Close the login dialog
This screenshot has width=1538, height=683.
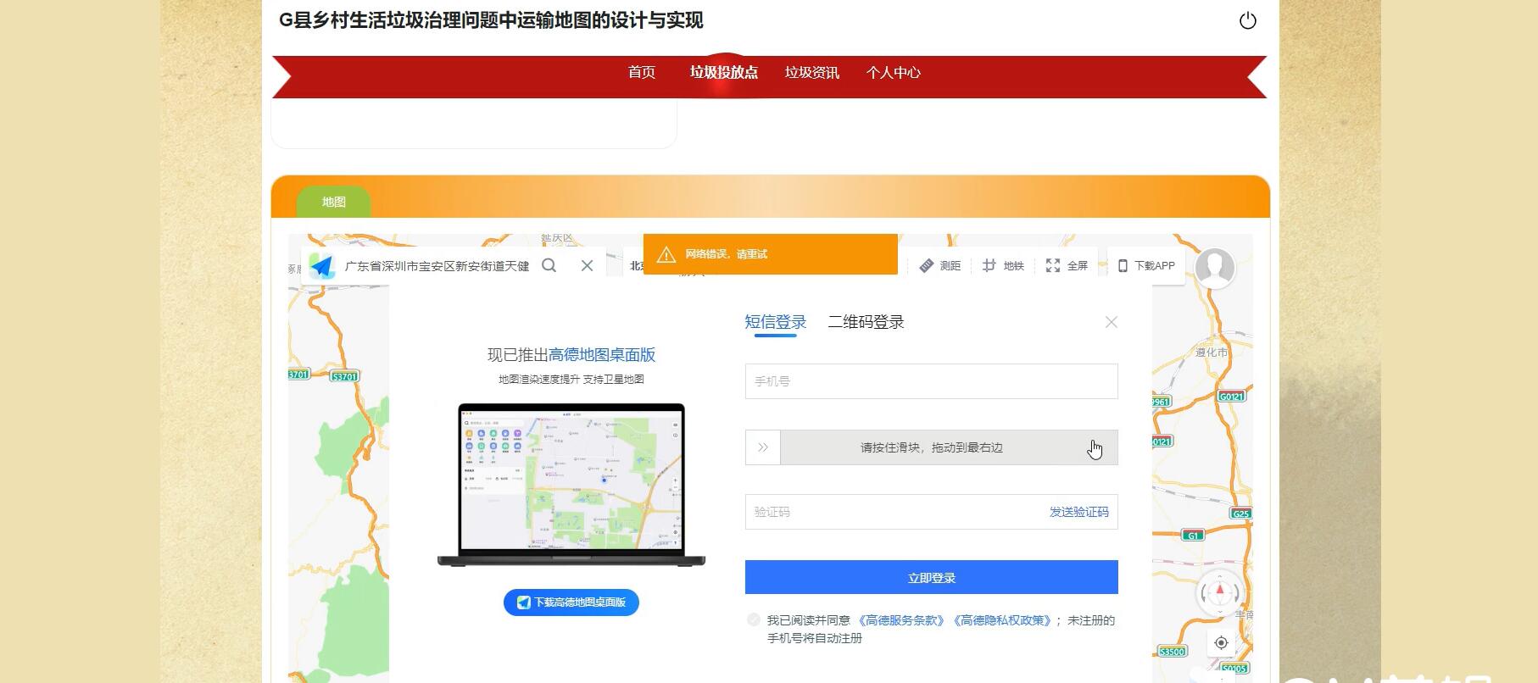pos(1112,322)
